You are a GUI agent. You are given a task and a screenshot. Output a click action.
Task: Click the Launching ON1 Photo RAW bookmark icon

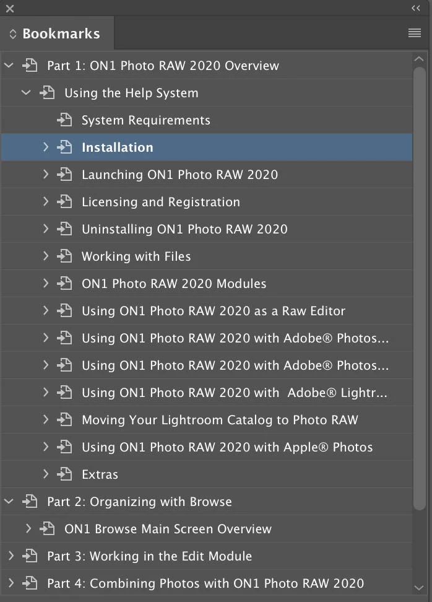(x=64, y=174)
